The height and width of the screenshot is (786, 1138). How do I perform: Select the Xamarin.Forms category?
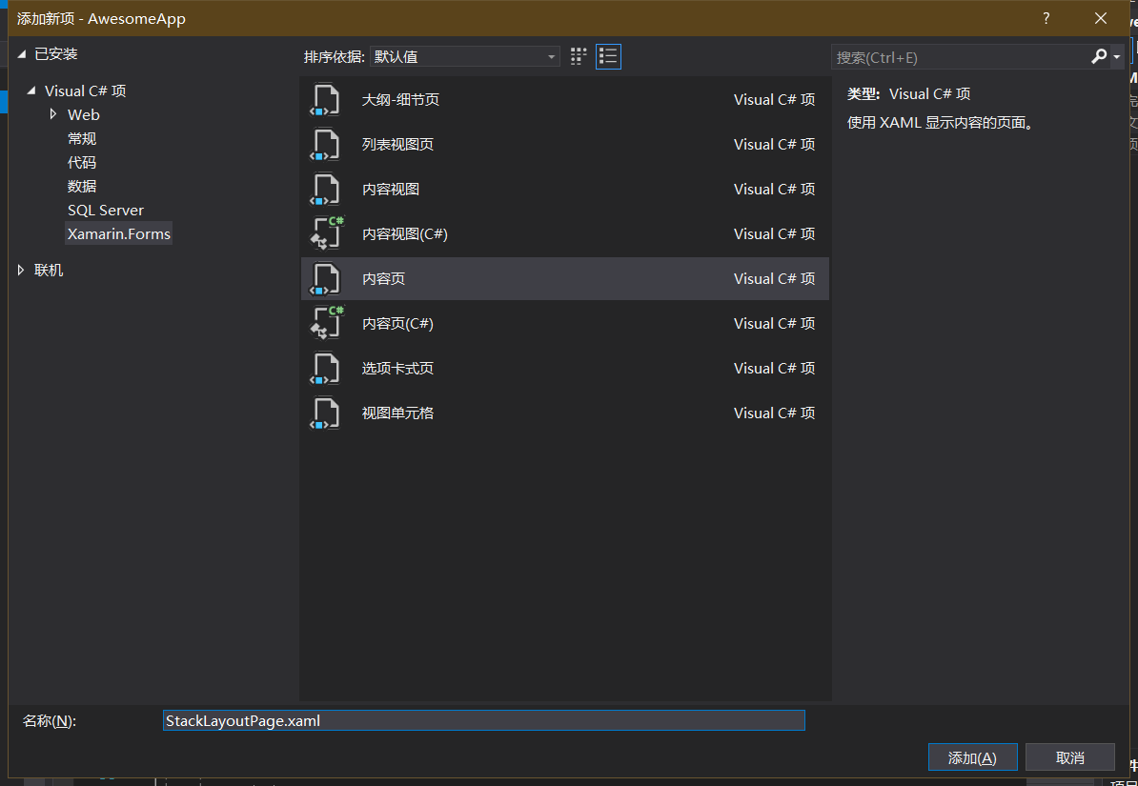[119, 233]
